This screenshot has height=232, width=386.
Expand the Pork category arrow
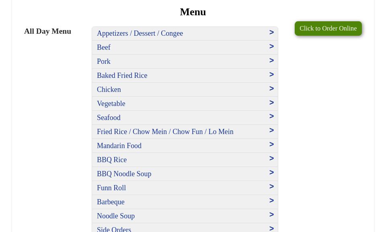pyautogui.click(x=271, y=61)
